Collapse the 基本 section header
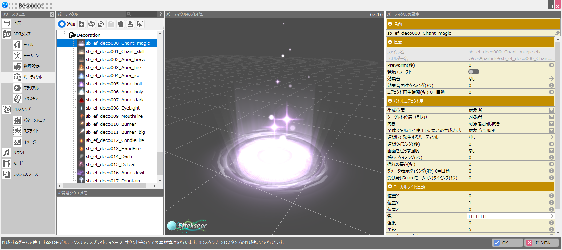 point(390,42)
